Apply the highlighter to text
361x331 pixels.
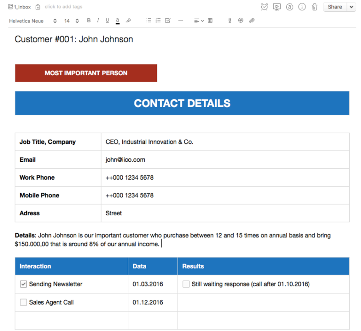(x=129, y=21)
